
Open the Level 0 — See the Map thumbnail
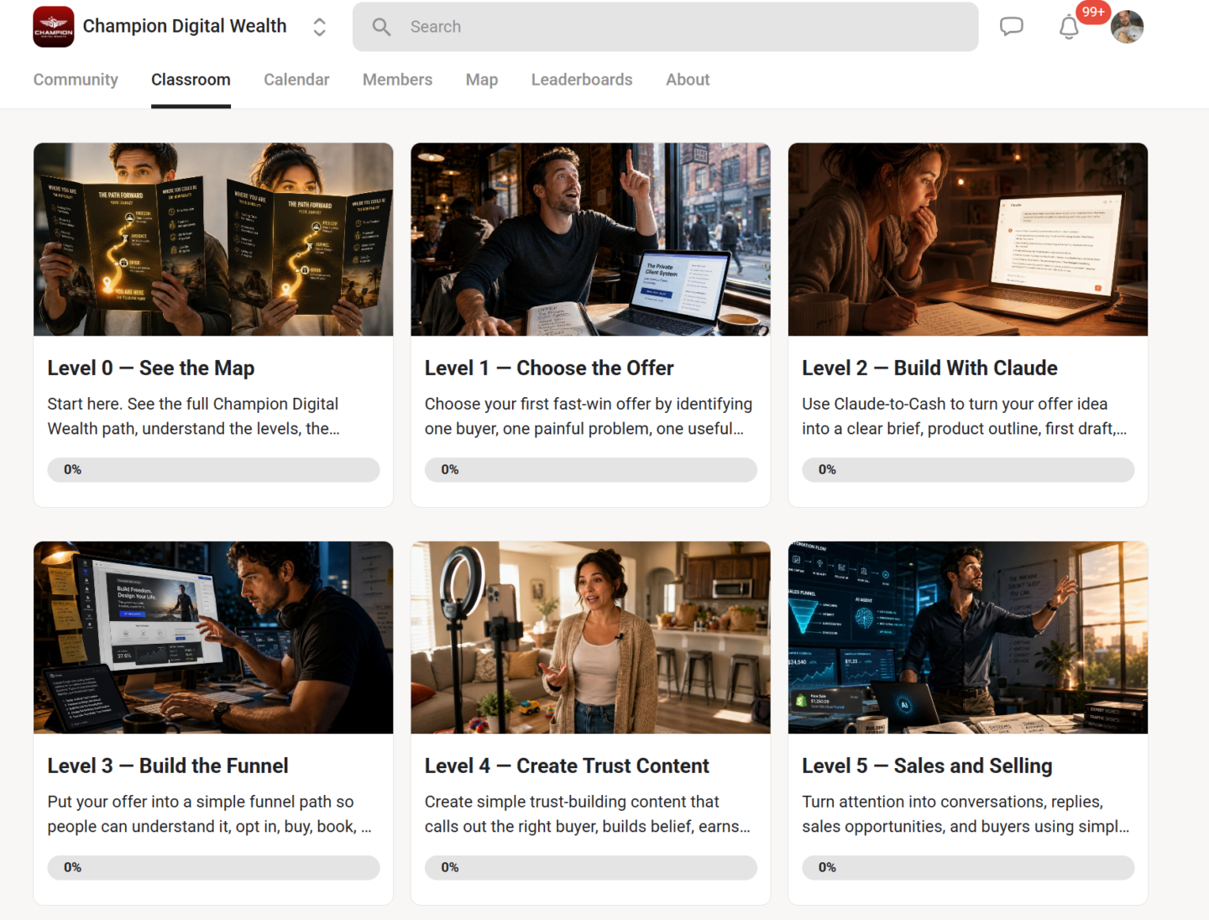213,239
